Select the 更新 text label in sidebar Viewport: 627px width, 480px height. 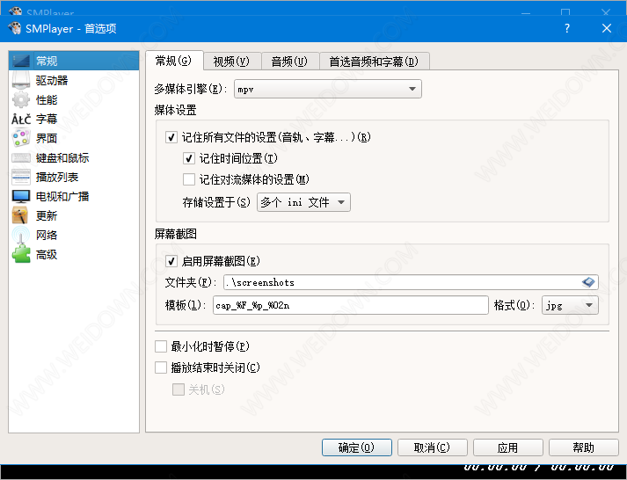coord(47,215)
